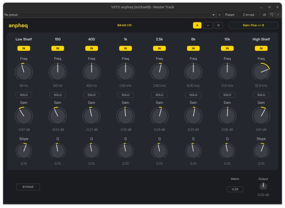Screen dimensions: 285x208
Task: Open the preset dropdown arrow
Action: point(213,15)
